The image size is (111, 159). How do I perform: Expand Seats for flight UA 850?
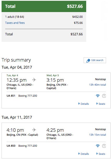point(101,154)
